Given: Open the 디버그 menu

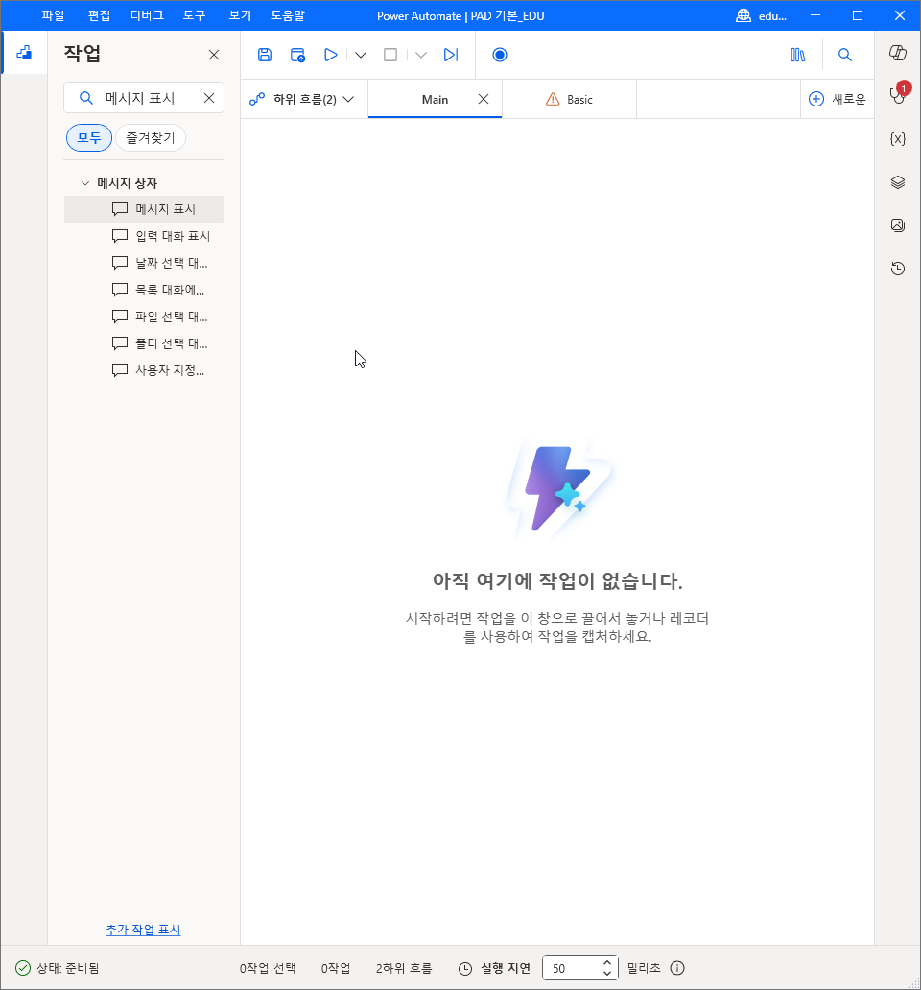Looking at the screenshot, I should [147, 15].
